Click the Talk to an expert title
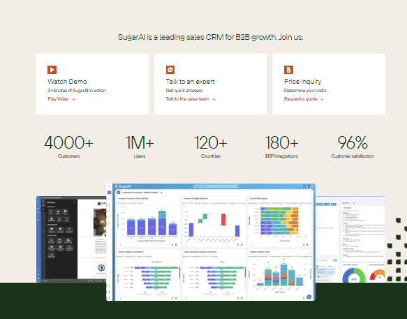This screenshot has width=407, height=319. coord(191,82)
